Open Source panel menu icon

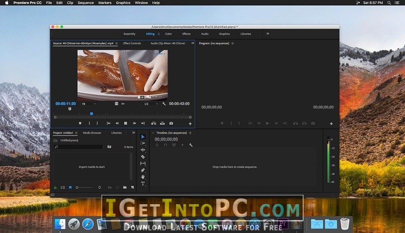[x=116, y=43]
